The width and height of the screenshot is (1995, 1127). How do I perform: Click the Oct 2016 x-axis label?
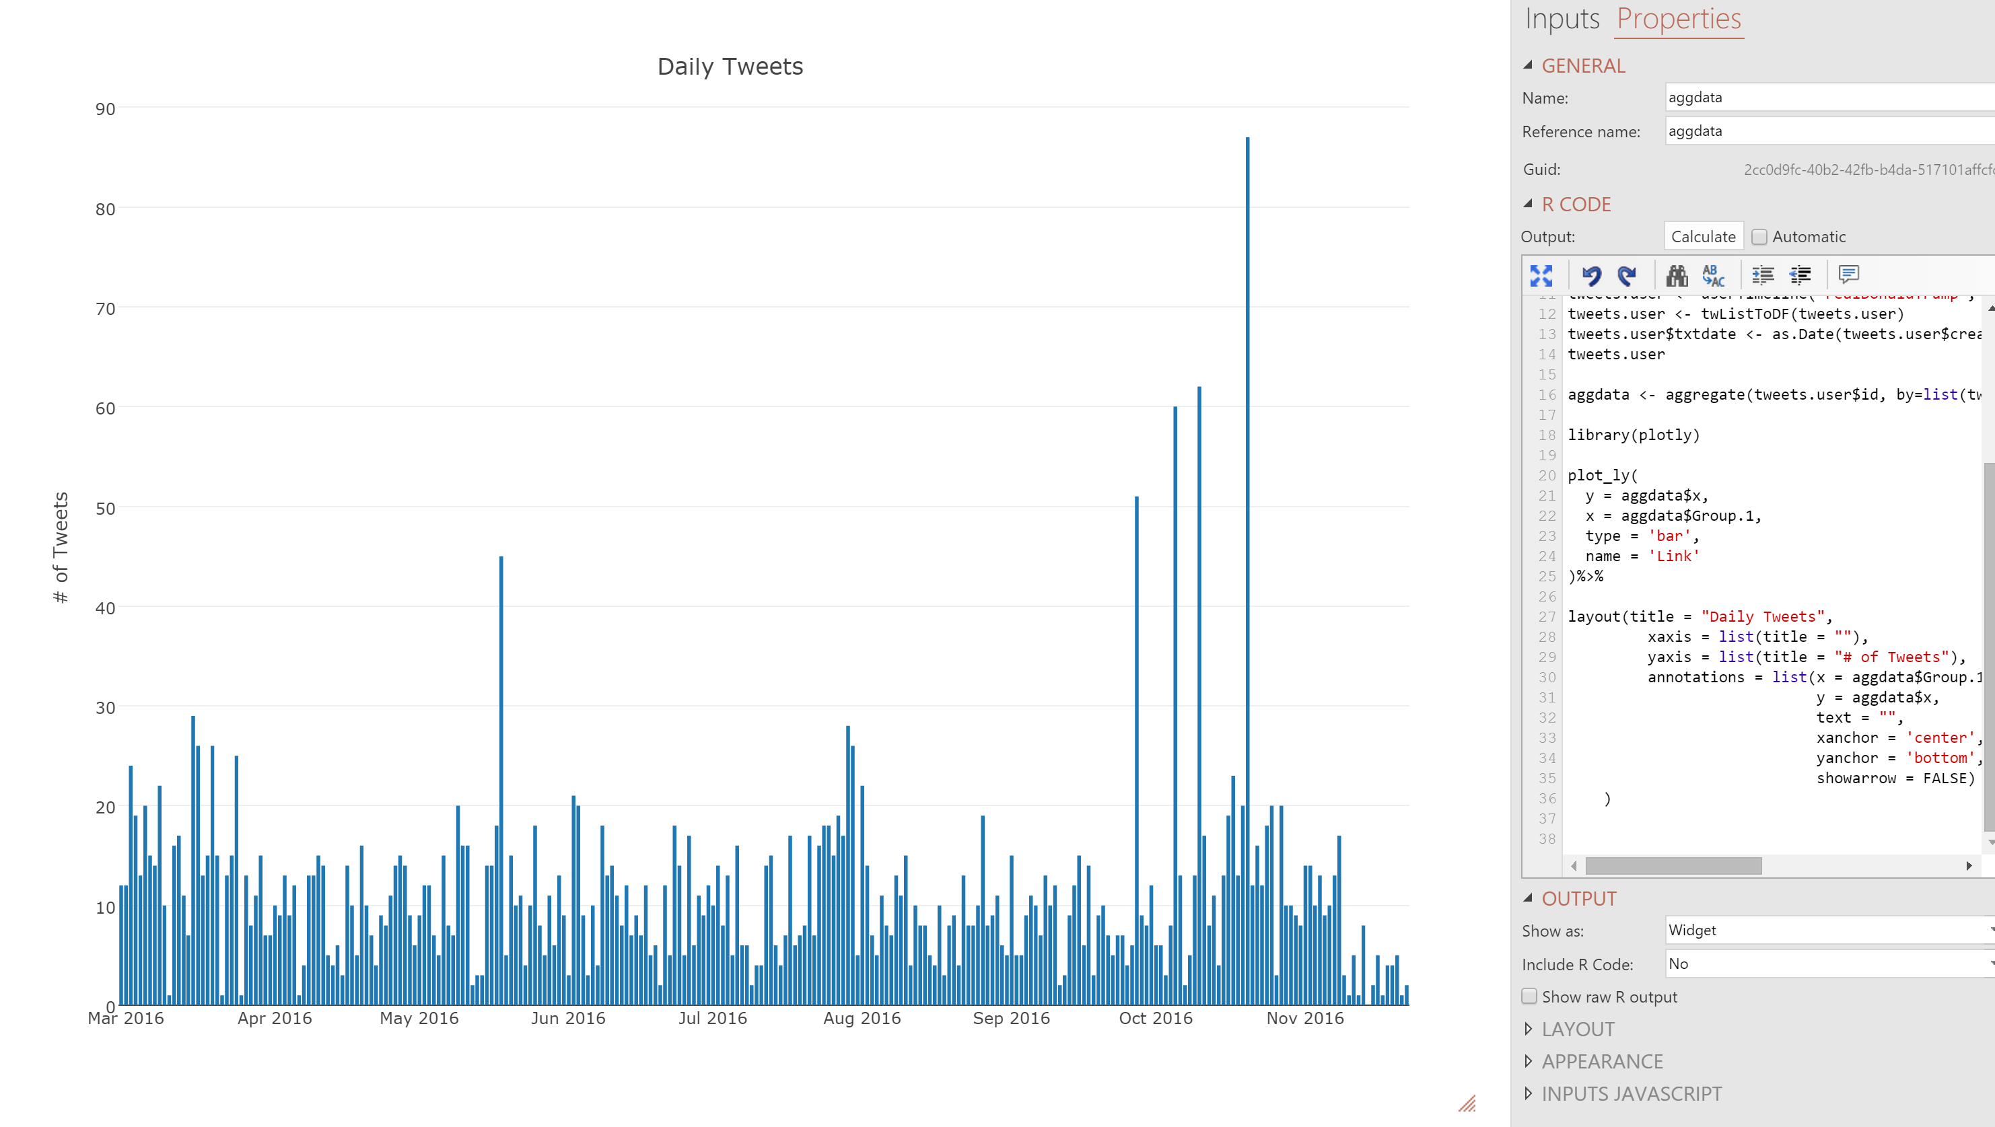(x=1156, y=1018)
